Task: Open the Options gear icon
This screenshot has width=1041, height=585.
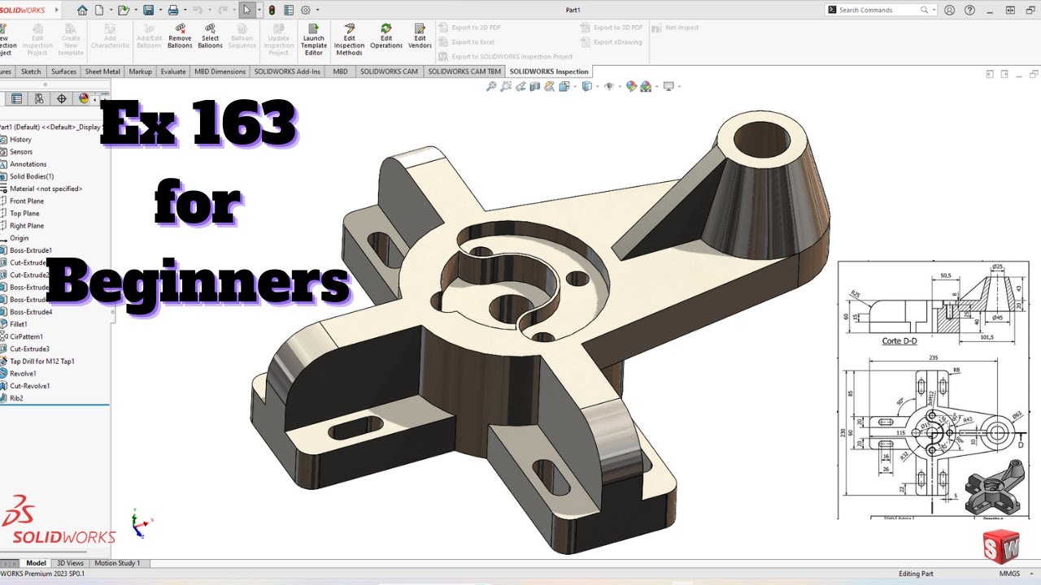Action: (306, 10)
